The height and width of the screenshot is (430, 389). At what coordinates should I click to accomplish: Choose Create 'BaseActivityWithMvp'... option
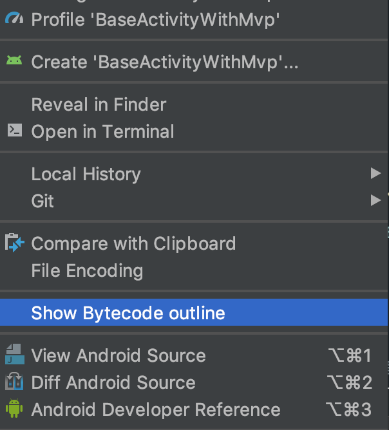[x=165, y=62]
